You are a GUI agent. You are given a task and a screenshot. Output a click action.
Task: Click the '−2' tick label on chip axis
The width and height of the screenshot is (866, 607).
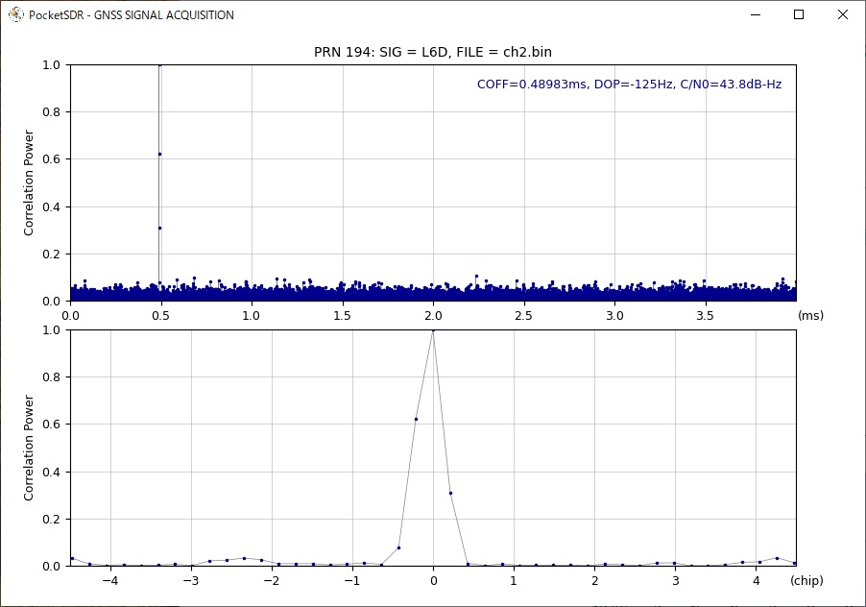click(x=272, y=580)
